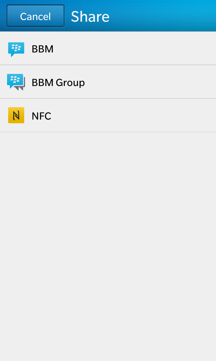Tap the yellow NFC icon
Screen dimensions: 216x361
coord(16,115)
